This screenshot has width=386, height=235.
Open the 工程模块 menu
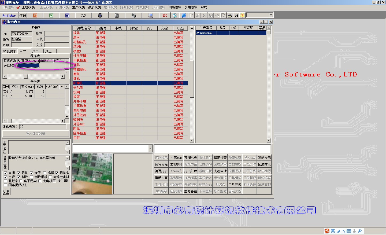(28, 7)
